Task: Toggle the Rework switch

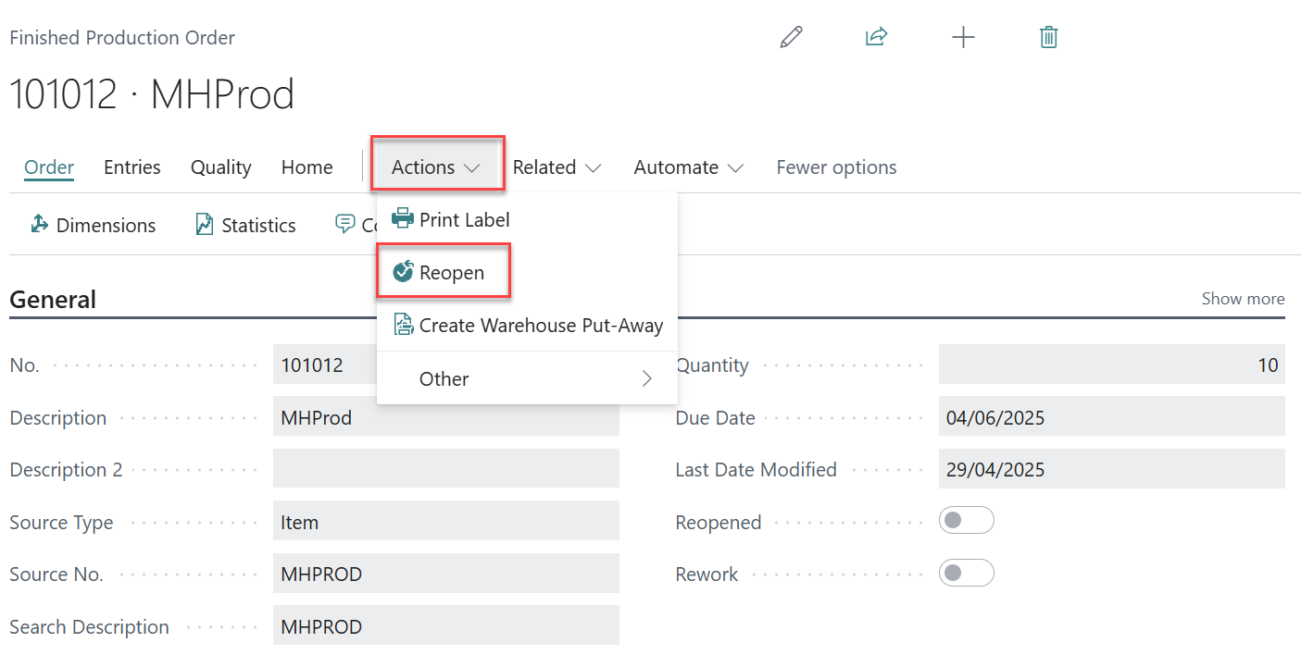Action: tap(966, 574)
